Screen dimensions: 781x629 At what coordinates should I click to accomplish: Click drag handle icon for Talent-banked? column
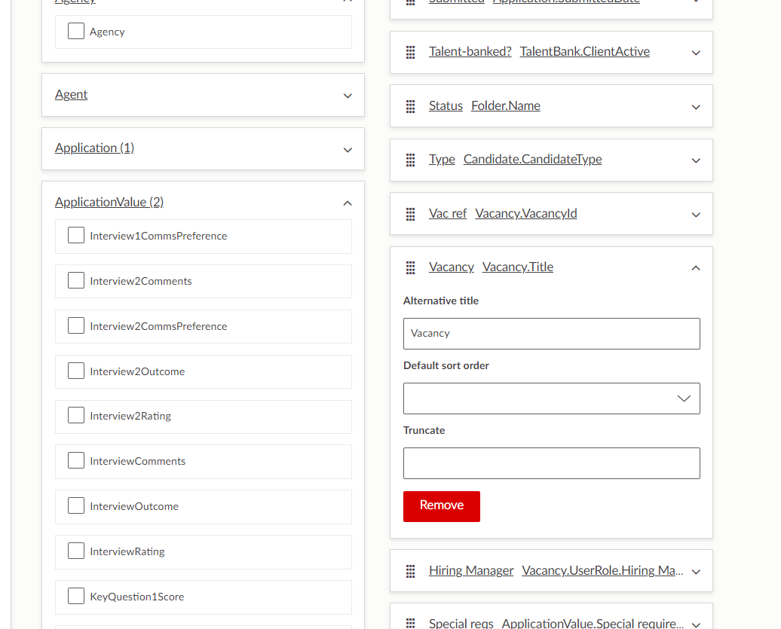point(411,52)
